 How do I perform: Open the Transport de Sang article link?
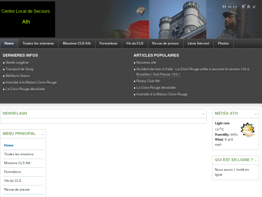(x=19, y=69)
